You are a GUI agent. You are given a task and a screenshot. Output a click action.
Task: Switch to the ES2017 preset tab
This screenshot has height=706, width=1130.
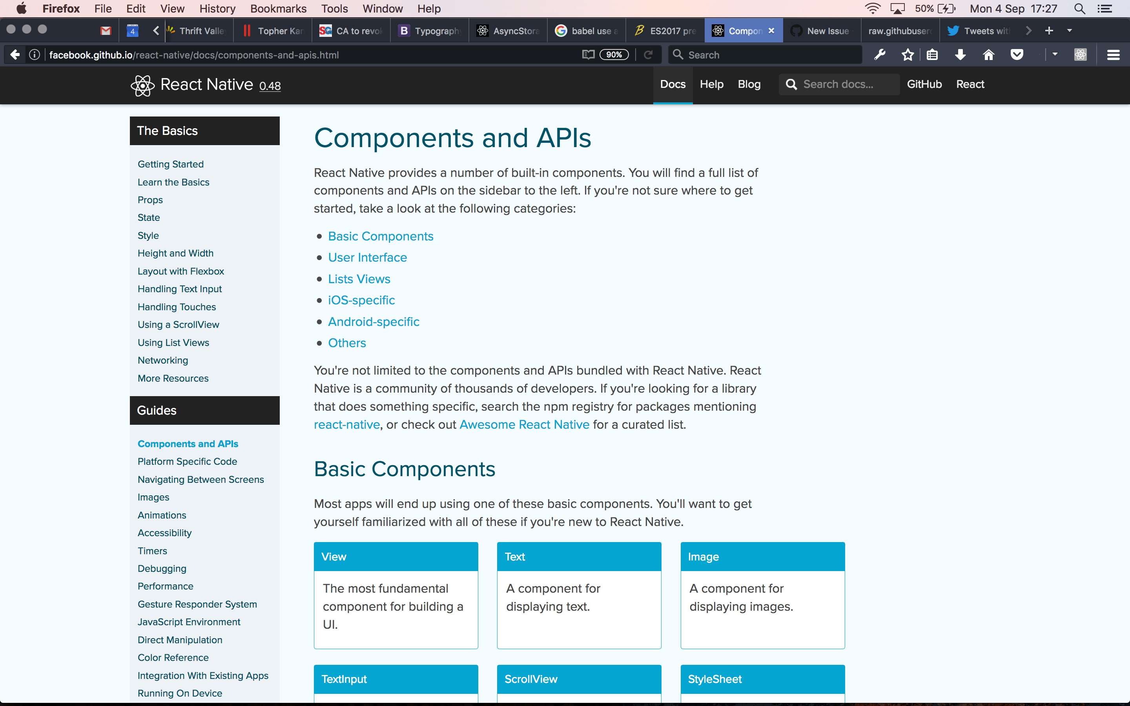click(x=665, y=31)
